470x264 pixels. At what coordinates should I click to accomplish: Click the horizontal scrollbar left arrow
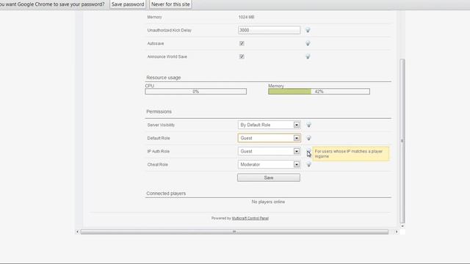[x=77, y=232]
